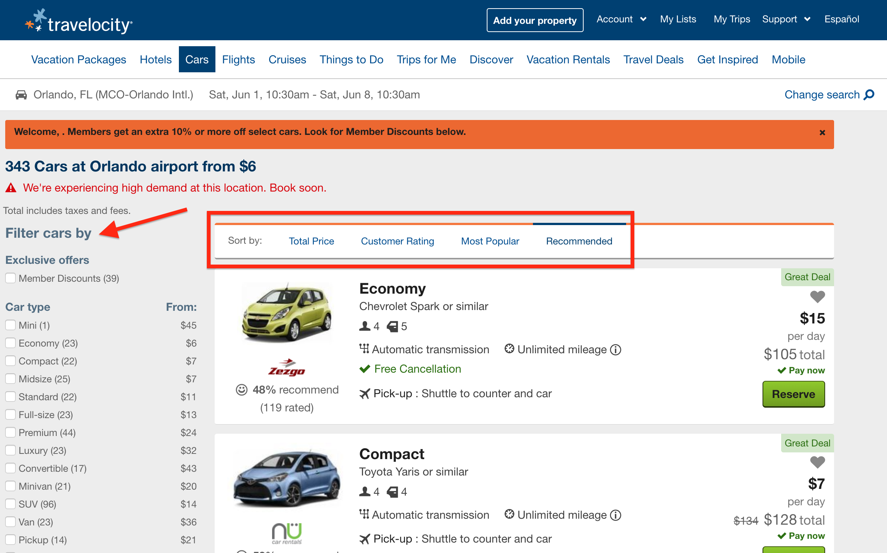Open My Lists link
The image size is (887, 553).
tap(678, 19)
